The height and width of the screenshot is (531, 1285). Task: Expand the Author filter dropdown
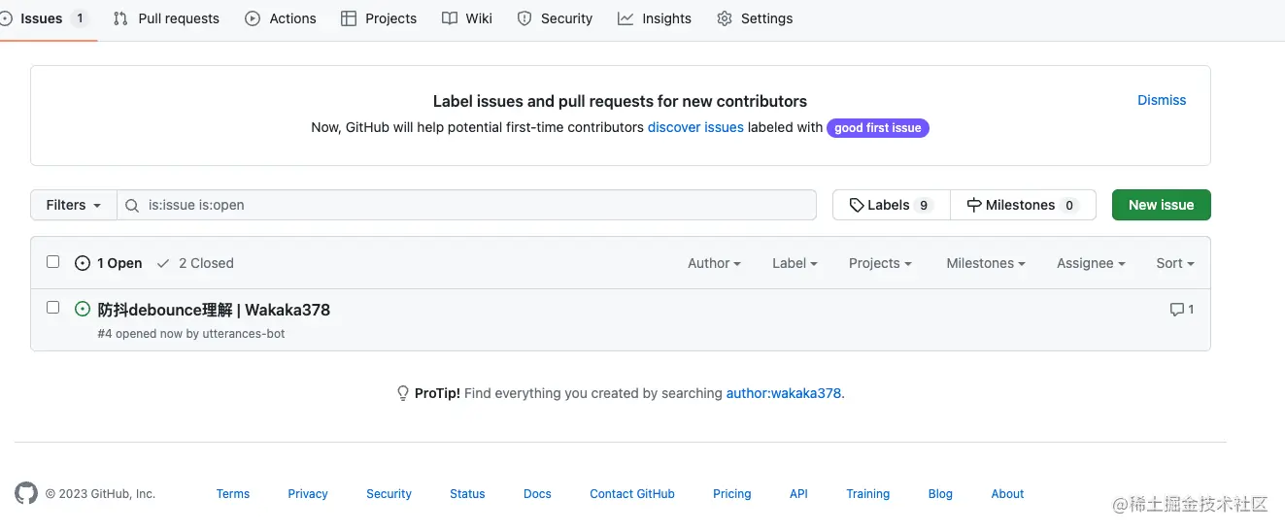tap(714, 263)
